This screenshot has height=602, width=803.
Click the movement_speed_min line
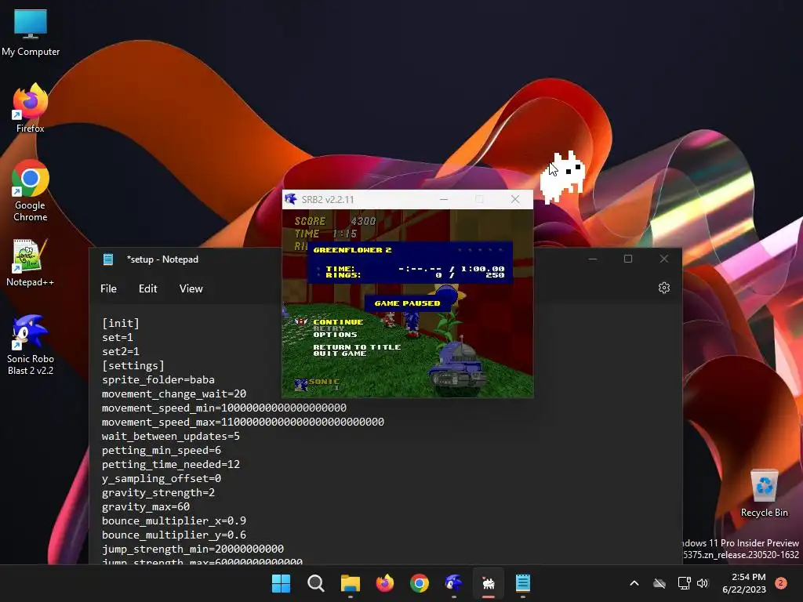point(223,408)
